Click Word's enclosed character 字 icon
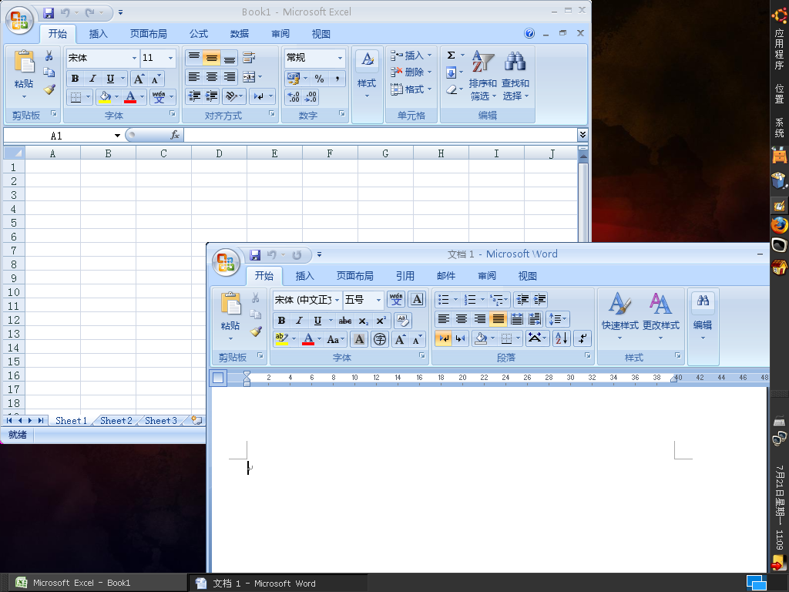This screenshot has width=789, height=592. point(380,339)
